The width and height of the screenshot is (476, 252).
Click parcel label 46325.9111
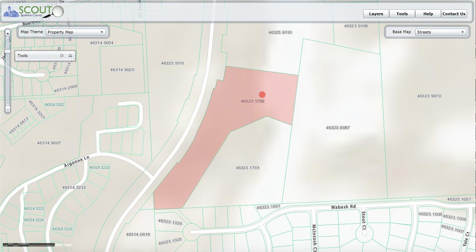pos(173,63)
